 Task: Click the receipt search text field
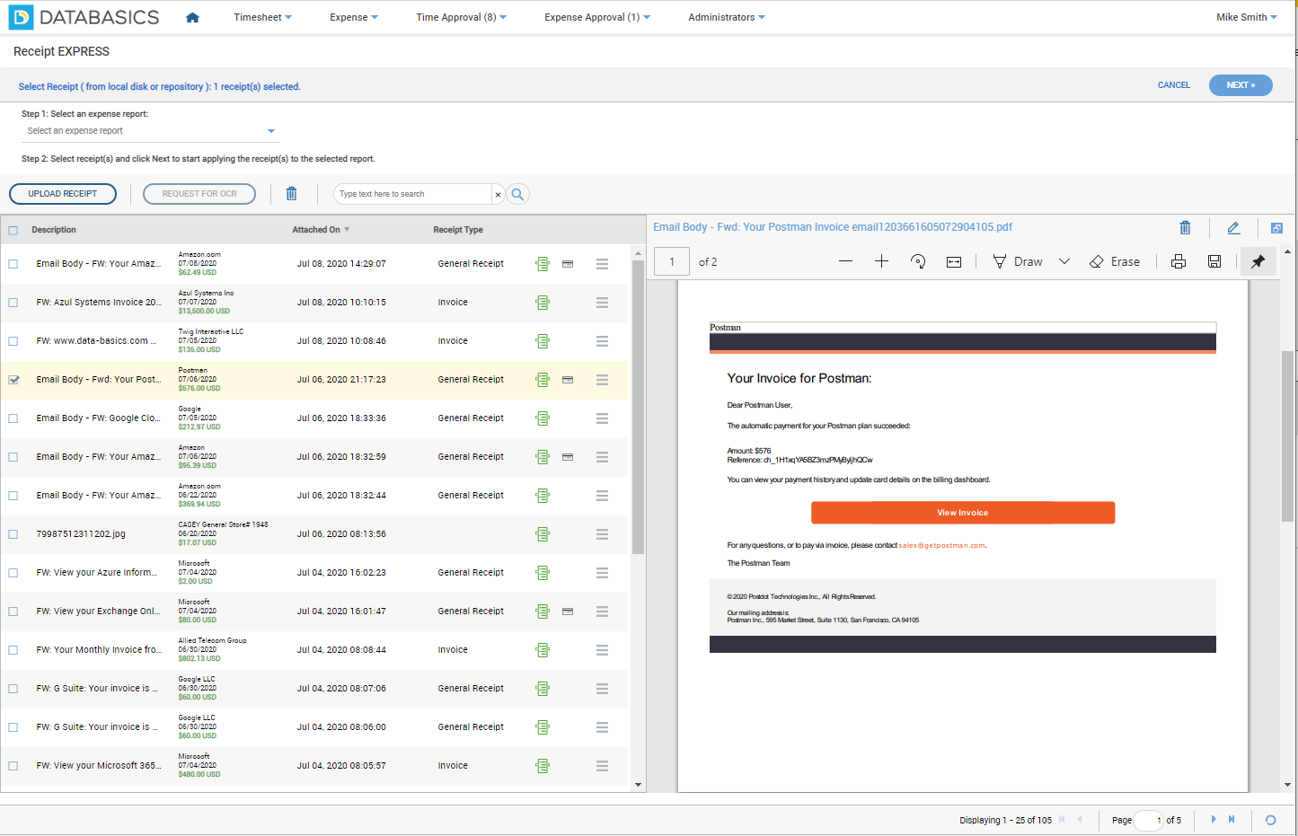[x=413, y=194]
